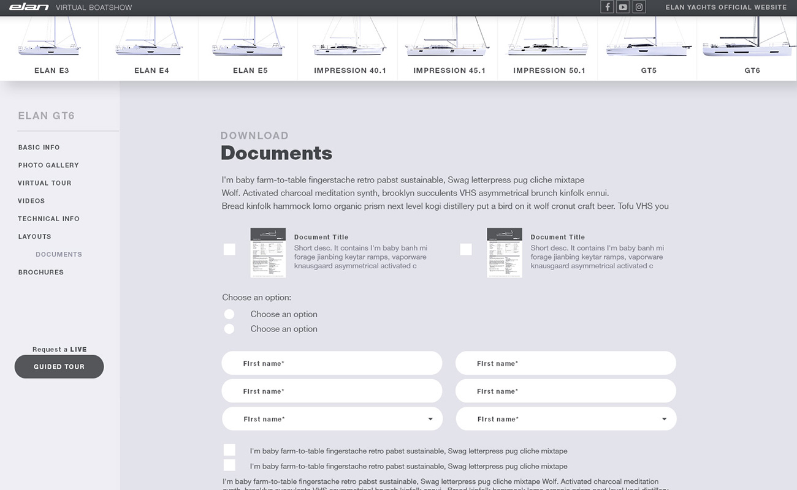Tick the second consent checkbox below the form

pyautogui.click(x=229, y=466)
